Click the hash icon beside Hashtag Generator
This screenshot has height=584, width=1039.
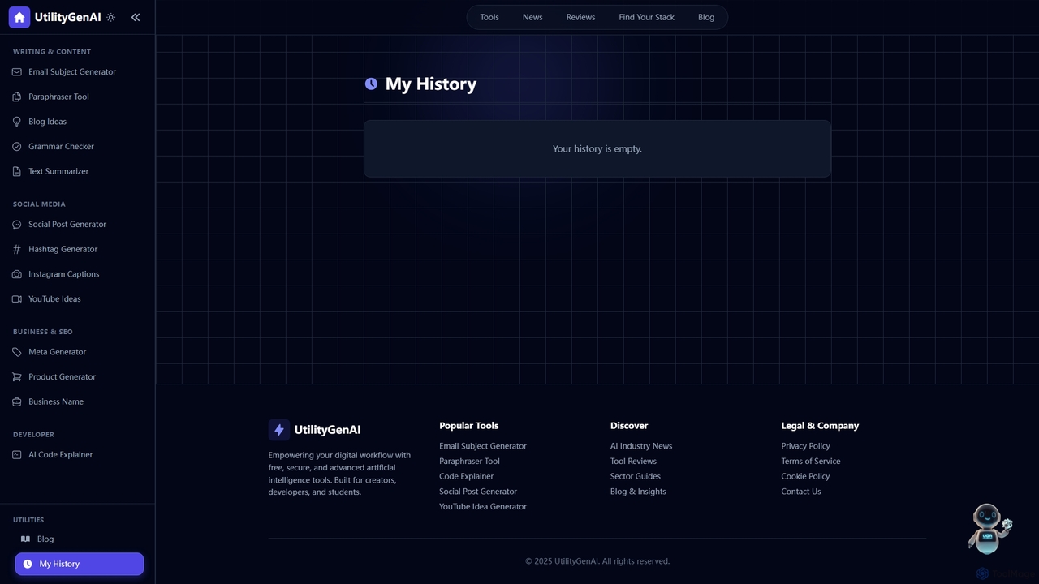[x=17, y=250]
